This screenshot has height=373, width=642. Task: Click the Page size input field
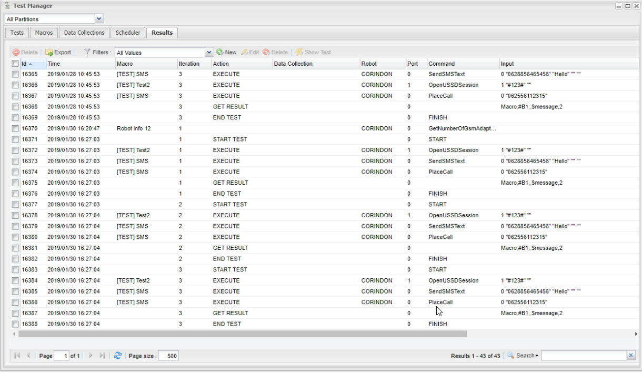coord(168,356)
